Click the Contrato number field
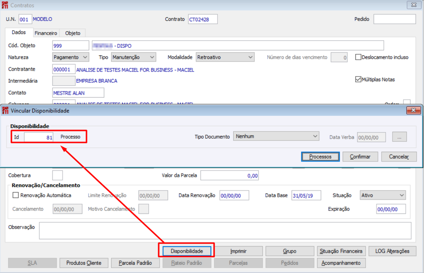426x273 pixels. [203, 19]
